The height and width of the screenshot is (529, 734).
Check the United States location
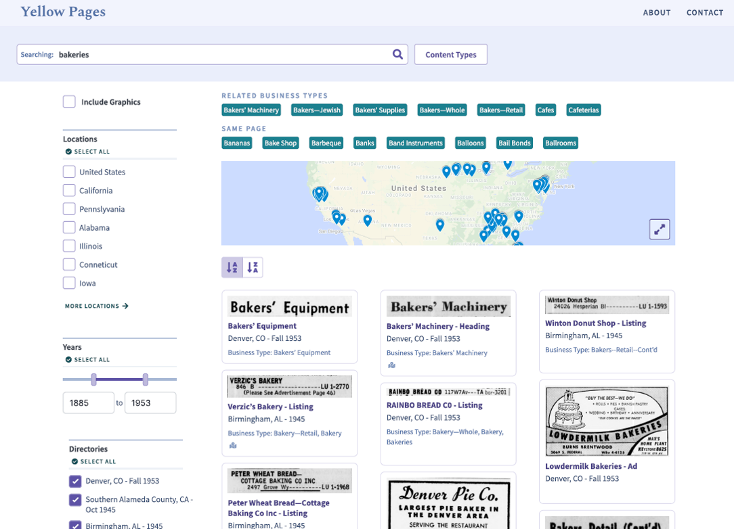(69, 172)
